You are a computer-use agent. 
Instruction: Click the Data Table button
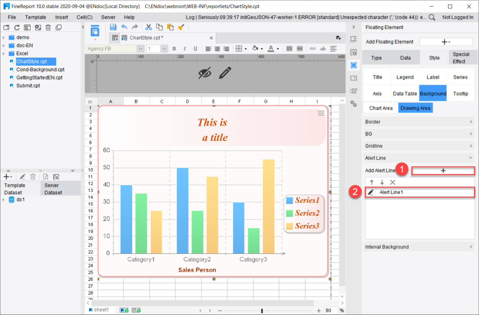pos(405,93)
